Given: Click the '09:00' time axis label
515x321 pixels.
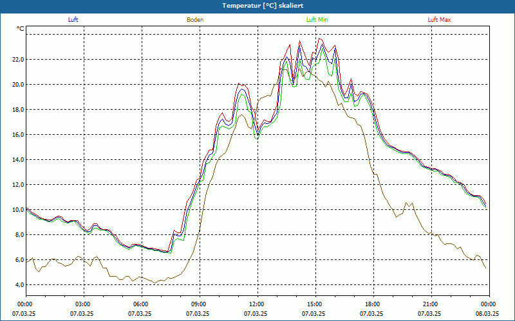Looking at the screenshot, I should click(x=200, y=304).
